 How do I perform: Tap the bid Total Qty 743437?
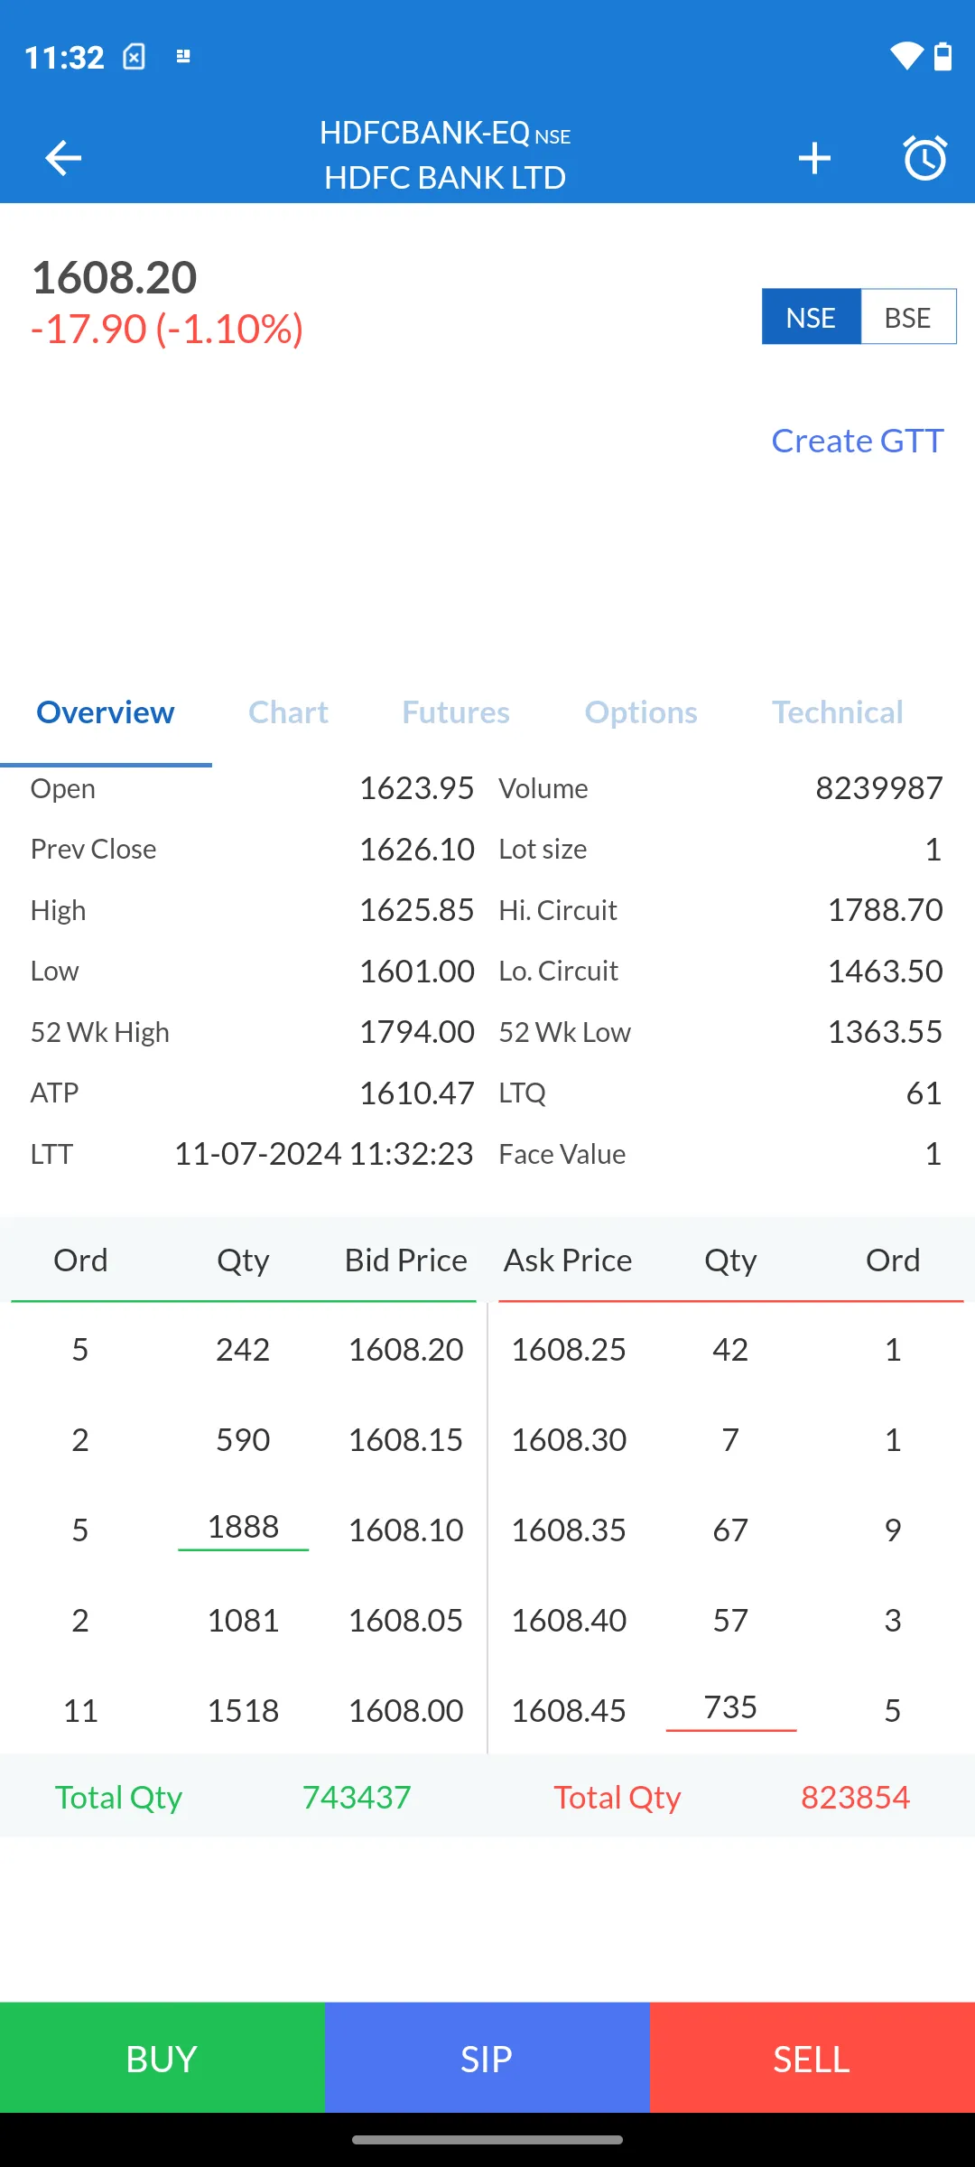click(357, 1798)
